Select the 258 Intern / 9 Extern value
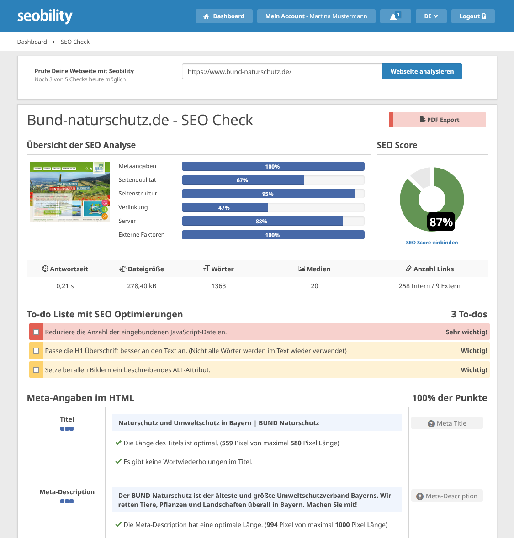The width and height of the screenshot is (514, 538). point(429,286)
